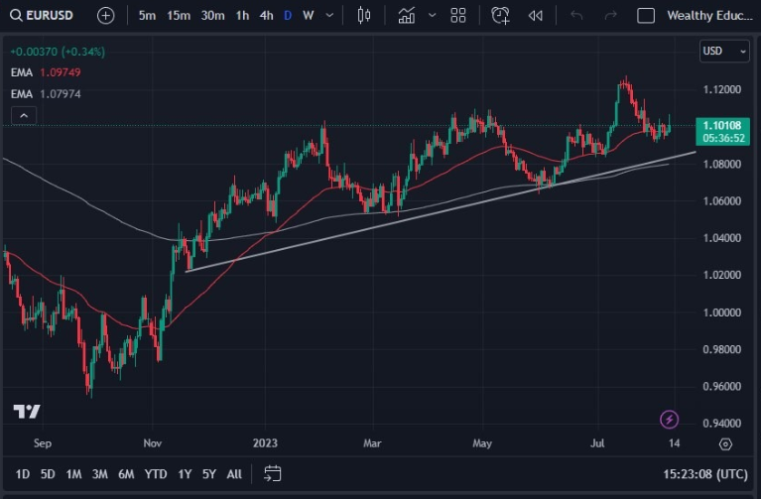Click the add symbol plus icon

(106, 16)
